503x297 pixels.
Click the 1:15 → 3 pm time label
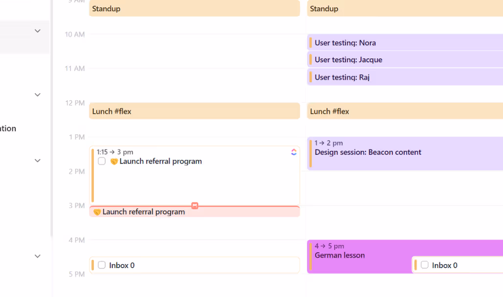[x=115, y=152]
